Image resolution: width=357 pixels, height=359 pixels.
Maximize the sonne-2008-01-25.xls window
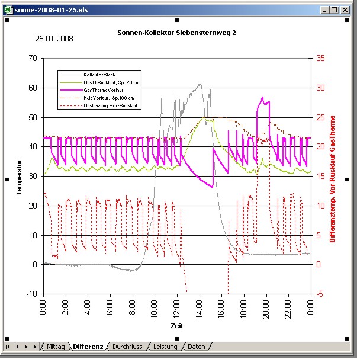click(335, 10)
